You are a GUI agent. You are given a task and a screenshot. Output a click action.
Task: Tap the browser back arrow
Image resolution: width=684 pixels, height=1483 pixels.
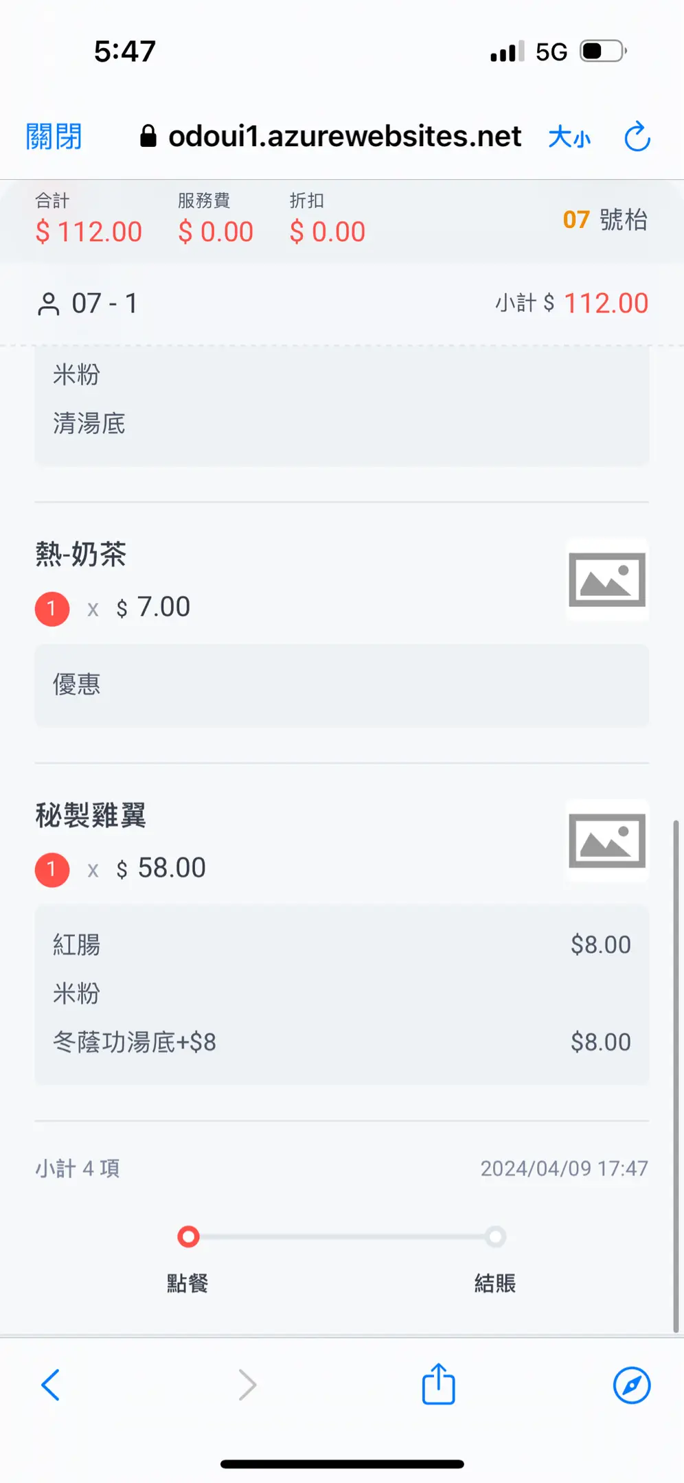click(x=51, y=1384)
